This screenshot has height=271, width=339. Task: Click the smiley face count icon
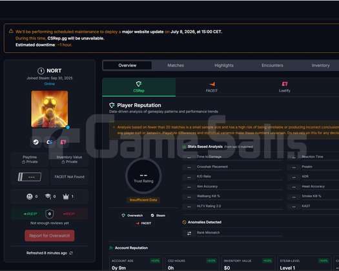pos(30,196)
